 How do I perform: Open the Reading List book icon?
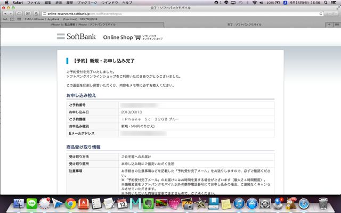tap(12, 19)
